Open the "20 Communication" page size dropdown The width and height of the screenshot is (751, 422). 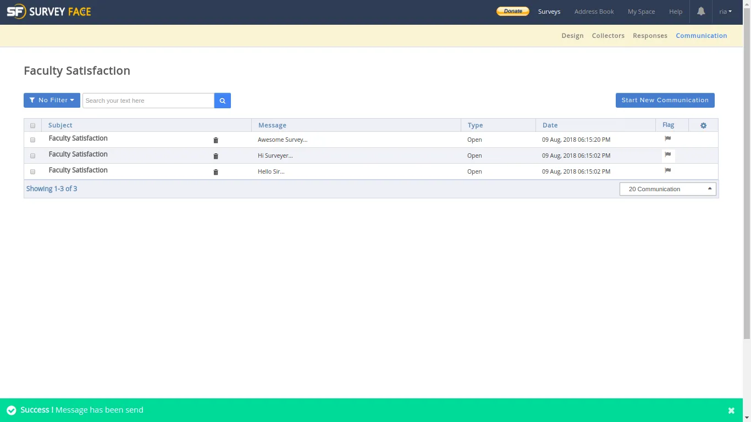pos(667,189)
